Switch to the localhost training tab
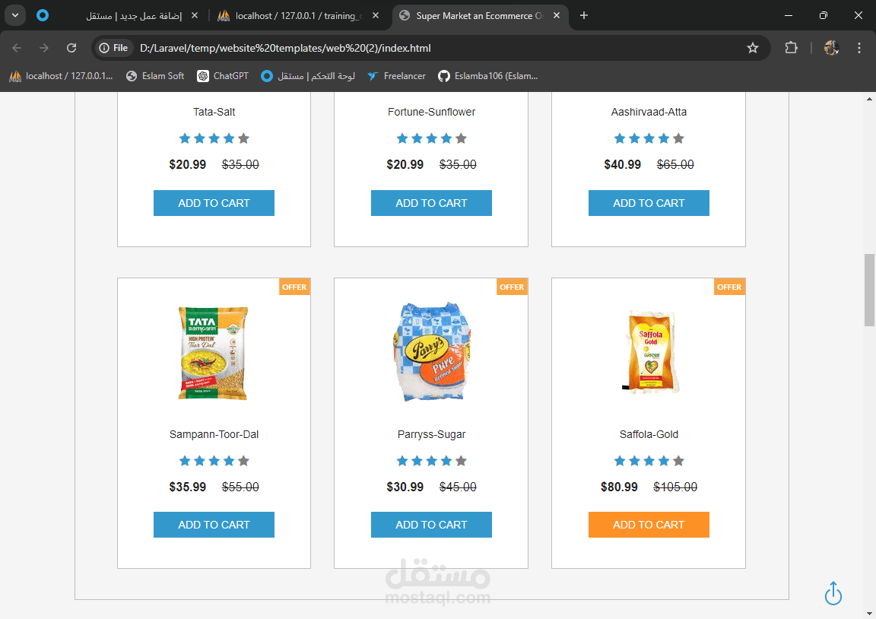This screenshot has height=619, width=876. (x=299, y=16)
